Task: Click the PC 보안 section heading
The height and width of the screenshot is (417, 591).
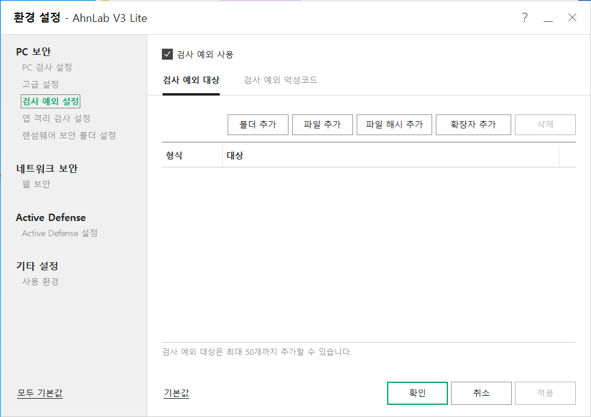Action: point(33,52)
